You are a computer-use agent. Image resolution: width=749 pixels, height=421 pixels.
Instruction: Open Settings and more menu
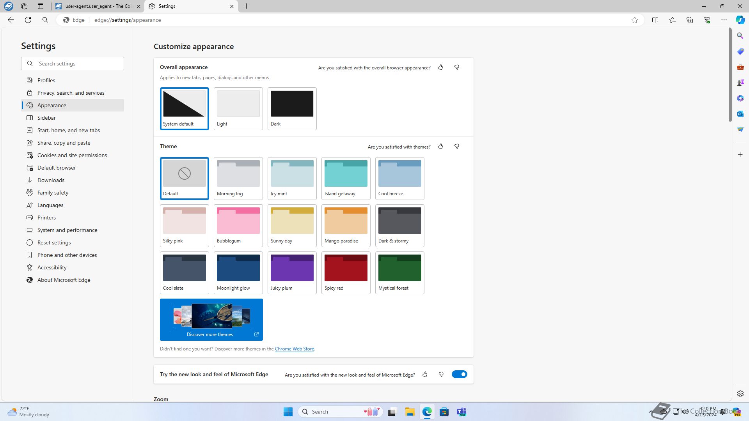(x=724, y=20)
